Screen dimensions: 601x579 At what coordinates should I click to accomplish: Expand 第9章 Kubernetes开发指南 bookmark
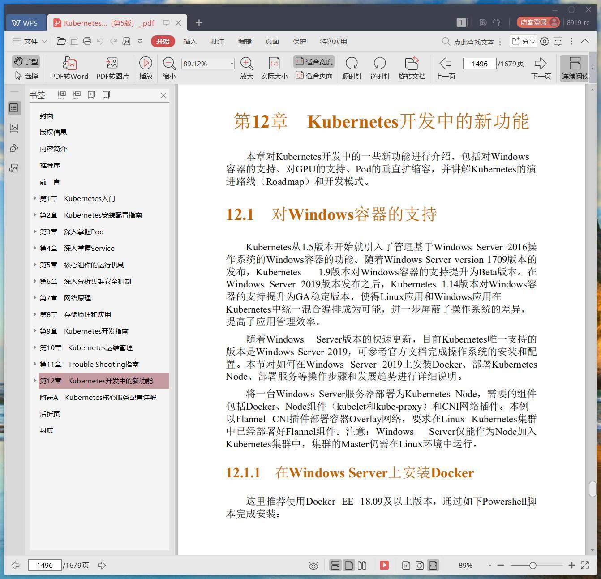click(35, 331)
